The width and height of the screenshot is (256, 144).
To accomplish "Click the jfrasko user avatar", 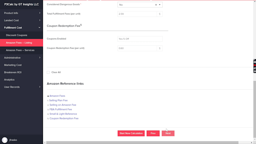I will pos(5,140).
